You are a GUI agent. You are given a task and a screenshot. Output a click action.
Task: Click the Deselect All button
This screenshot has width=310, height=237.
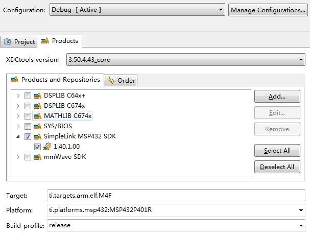tap(277, 167)
